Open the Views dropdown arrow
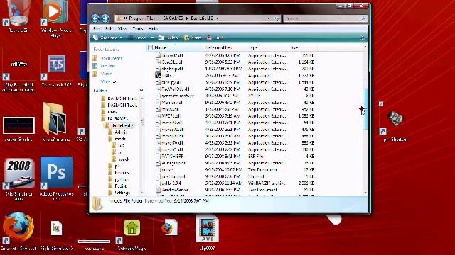Viewport: 455px width, 255px height. tap(151, 38)
